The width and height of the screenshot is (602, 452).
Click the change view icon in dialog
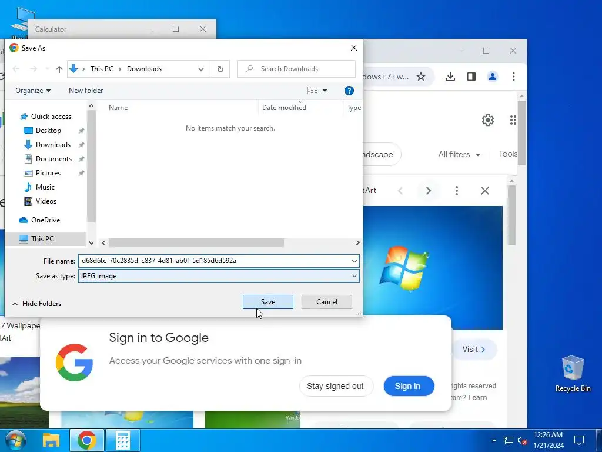tap(312, 91)
